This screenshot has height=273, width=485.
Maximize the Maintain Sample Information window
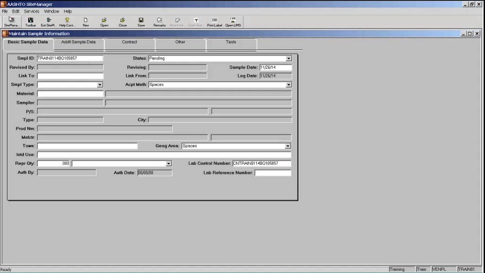[x=470, y=34]
